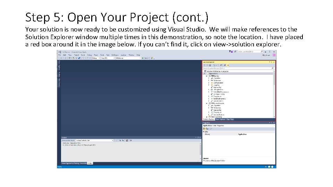Click the find-in-toolbar icon right of Start
Viewport: 333px width, 187px height.
[152, 58]
